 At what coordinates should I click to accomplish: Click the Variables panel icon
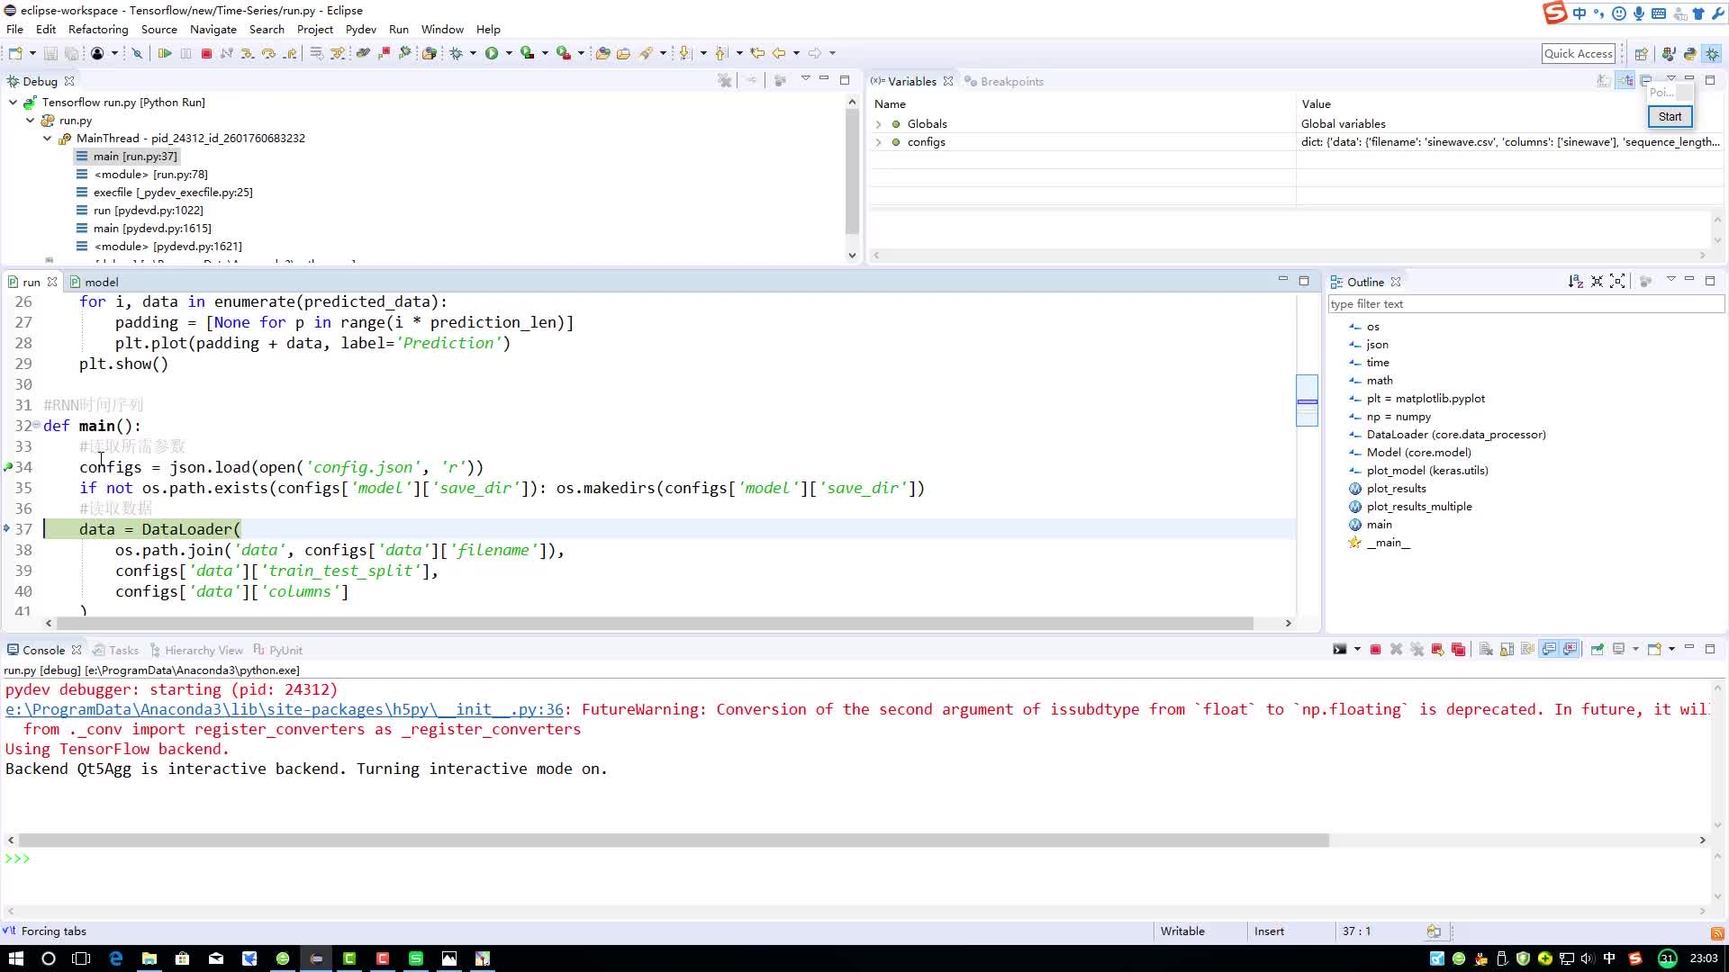pyautogui.click(x=880, y=81)
